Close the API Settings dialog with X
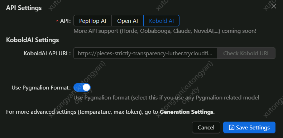283x138 pixels. (x=274, y=6)
